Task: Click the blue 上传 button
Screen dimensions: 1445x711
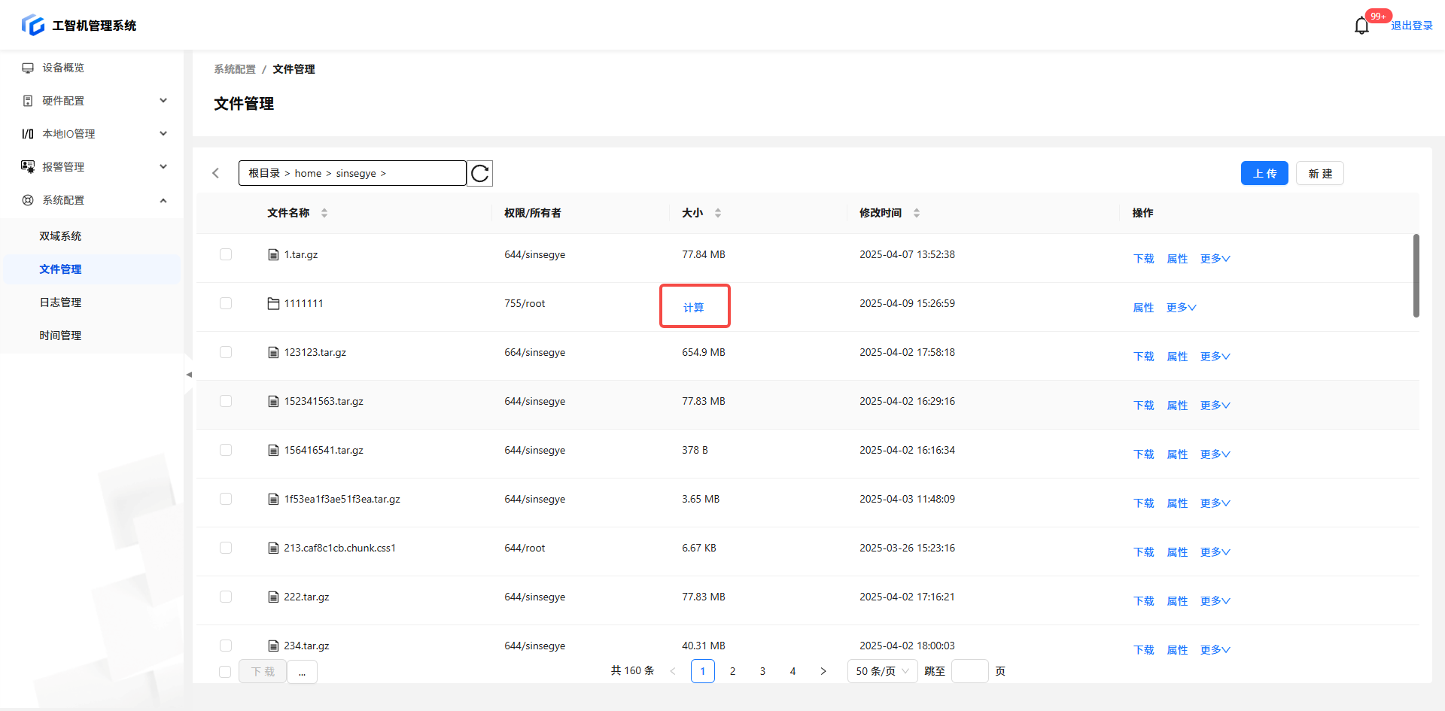Action: point(1264,174)
